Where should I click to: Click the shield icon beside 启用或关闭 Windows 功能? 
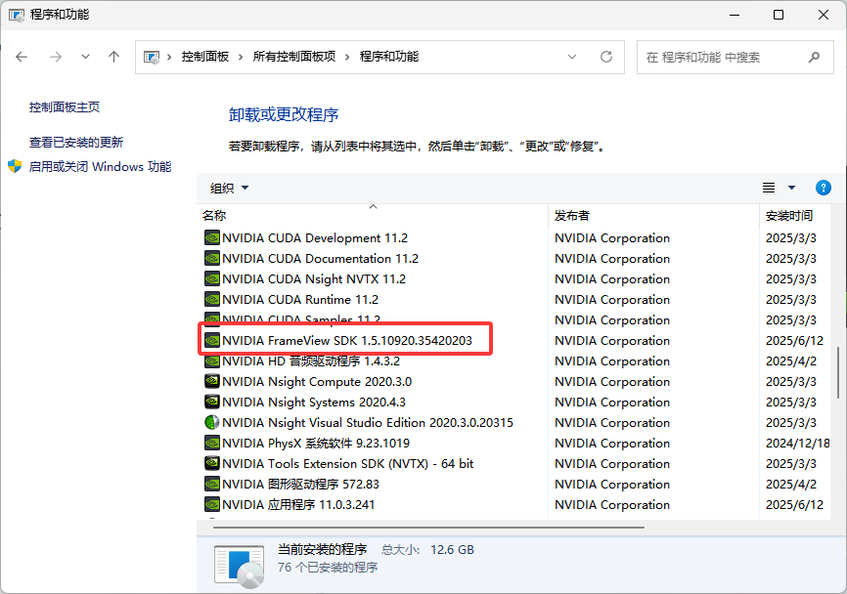[x=14, y=166]
